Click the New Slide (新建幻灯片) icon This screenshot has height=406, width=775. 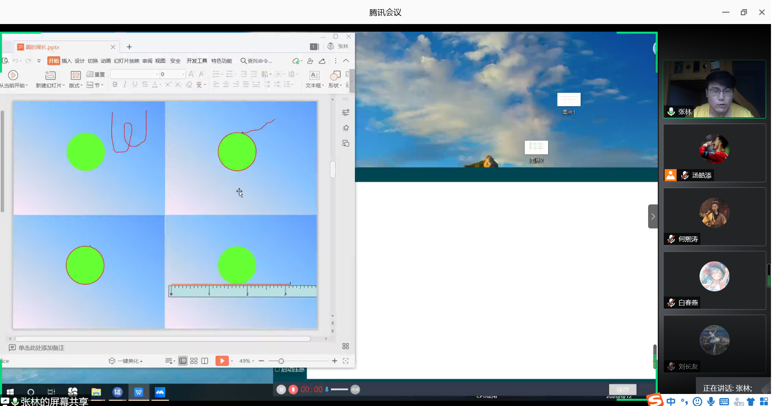click(50, 75)
